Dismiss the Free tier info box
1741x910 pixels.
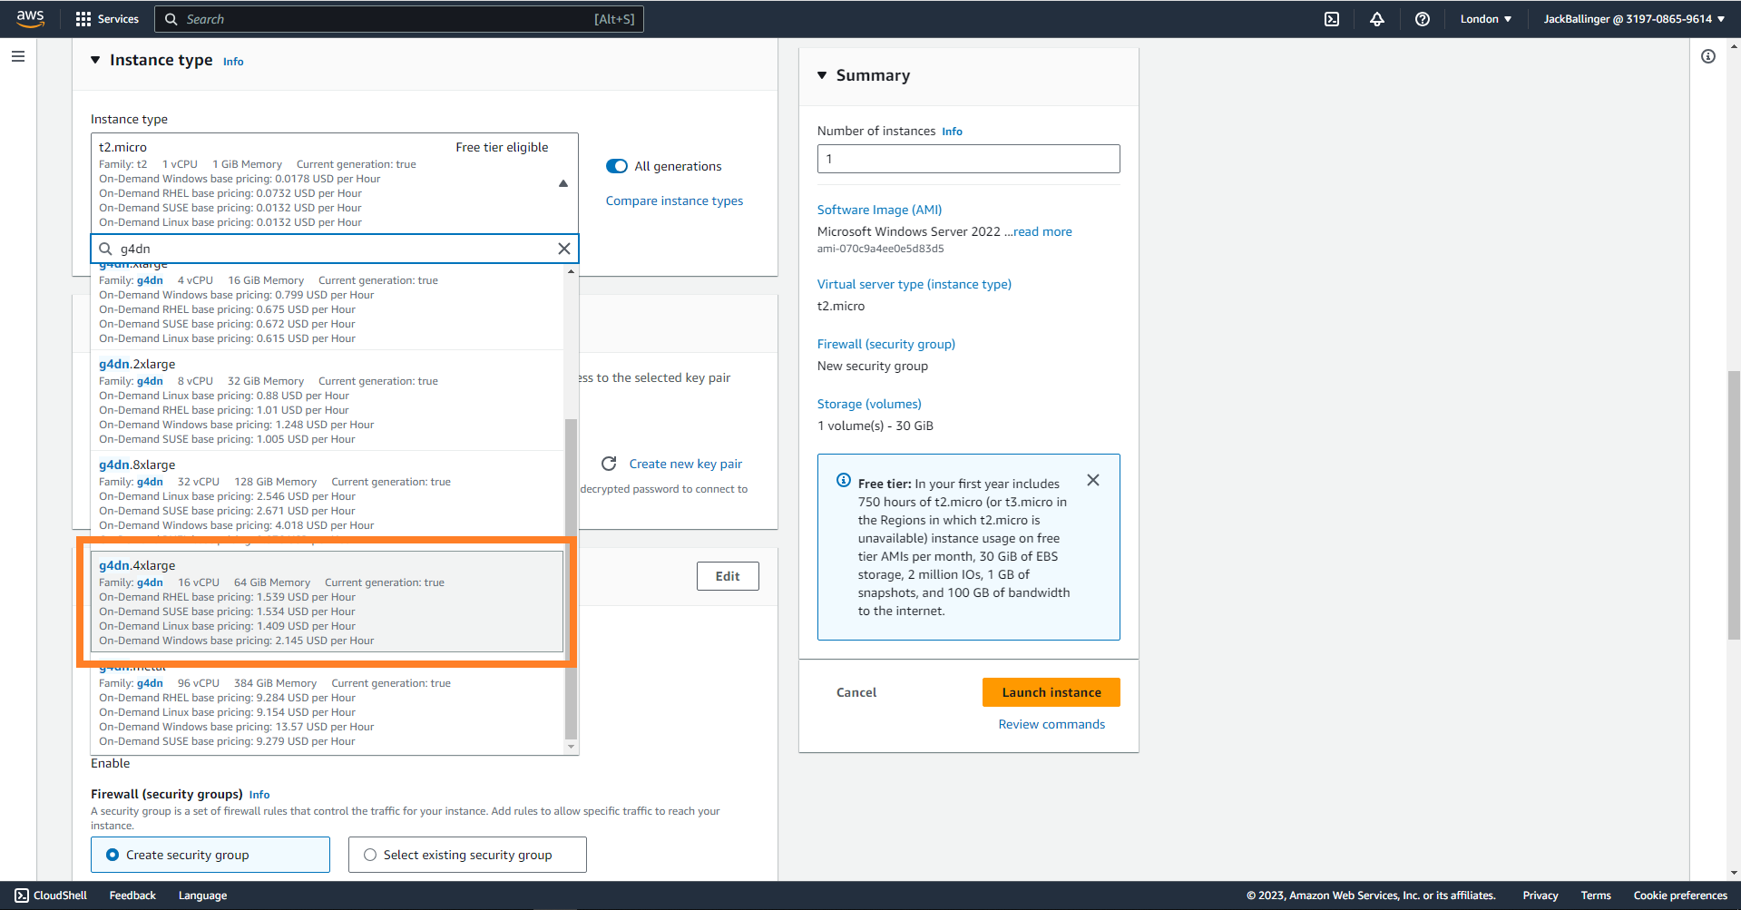tap(1092, 480)
